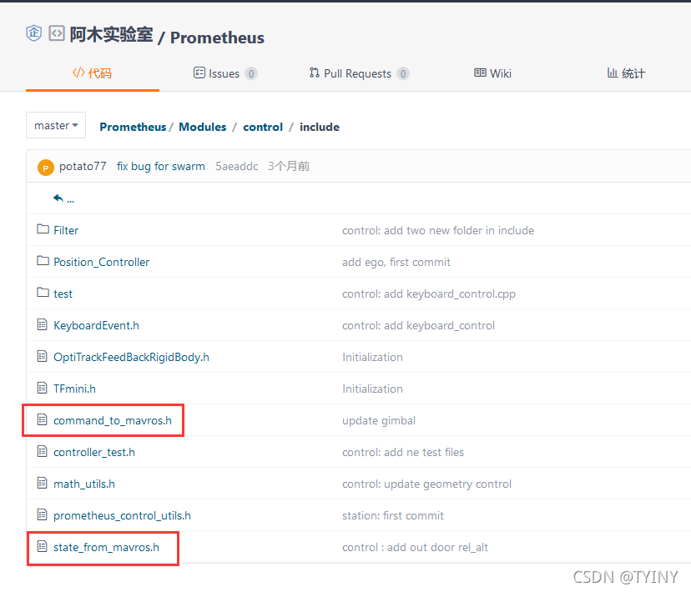Click the prometheus_control_utils.h file icon
This screenshot has height=592, width=691.
point(42,515)
